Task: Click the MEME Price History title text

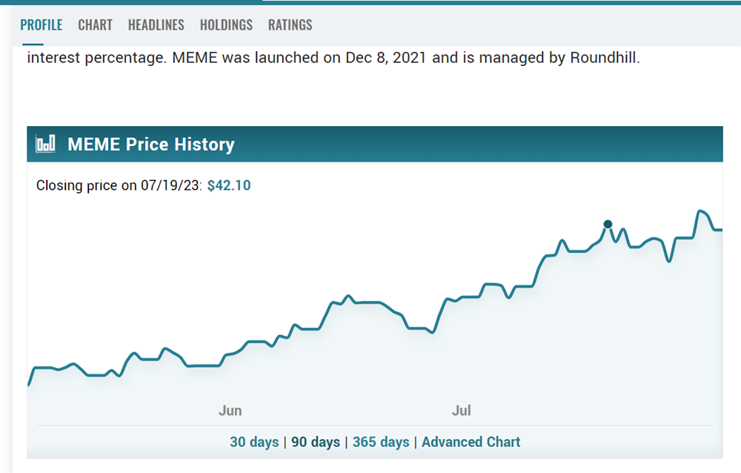Action: coord(150,144)
